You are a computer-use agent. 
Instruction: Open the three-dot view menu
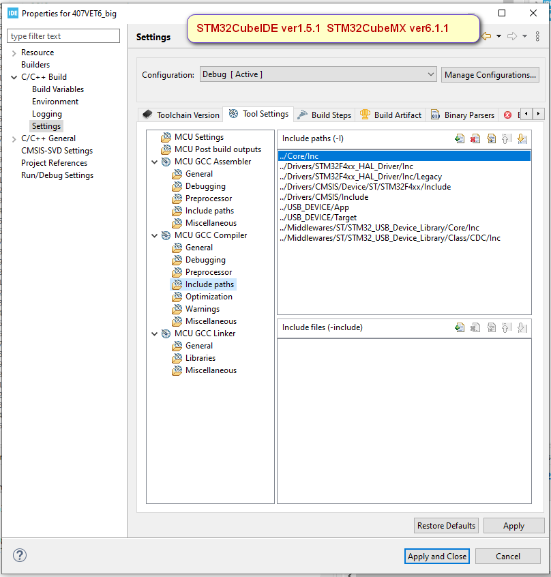pyautogui.click(x=537, y=36)
